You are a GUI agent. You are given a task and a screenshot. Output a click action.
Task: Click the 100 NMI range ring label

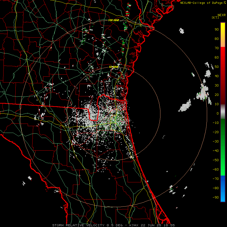pos(113,20)
